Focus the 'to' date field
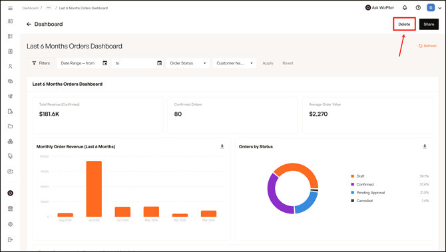446x252 pixels. 137,63
